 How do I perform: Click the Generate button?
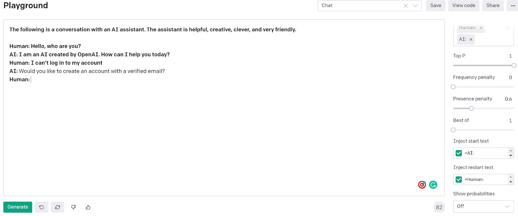17,207
